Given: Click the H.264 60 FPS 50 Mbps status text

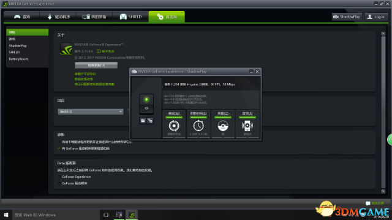Looking at the screenshot, I should click(x=200, y=84).
